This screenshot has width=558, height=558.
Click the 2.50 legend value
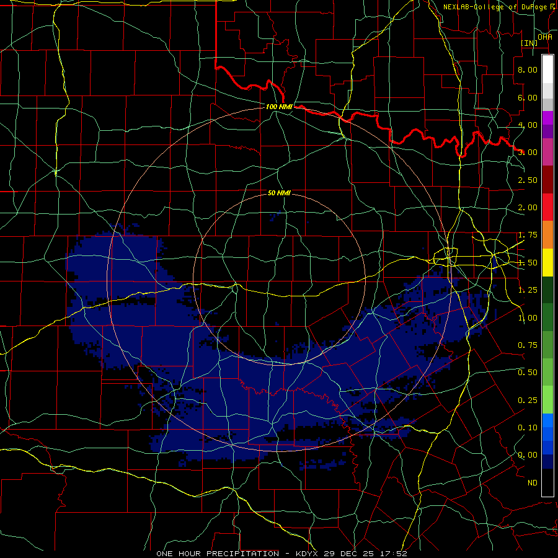pyautogui.click(x=528, y=180)
